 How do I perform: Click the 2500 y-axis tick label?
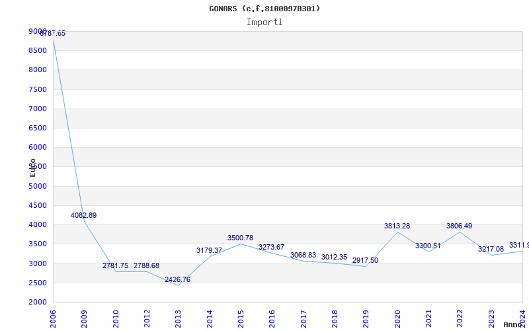pos(38,283)
